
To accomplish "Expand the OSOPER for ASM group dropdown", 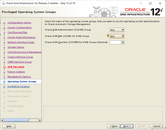I will (122, 42).
